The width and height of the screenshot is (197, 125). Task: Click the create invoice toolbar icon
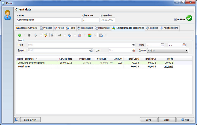coord(52,35)
